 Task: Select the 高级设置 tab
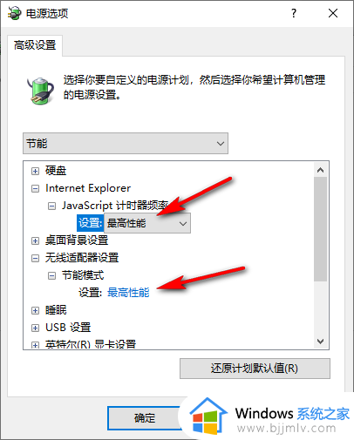pyautogui.click(x=35, y=45)
